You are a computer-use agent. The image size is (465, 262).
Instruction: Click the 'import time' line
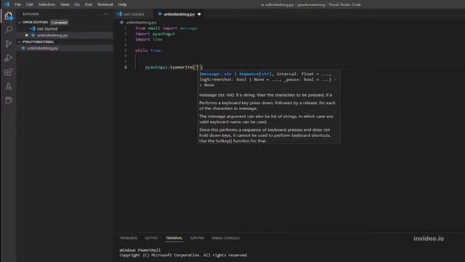pos(149,39)
